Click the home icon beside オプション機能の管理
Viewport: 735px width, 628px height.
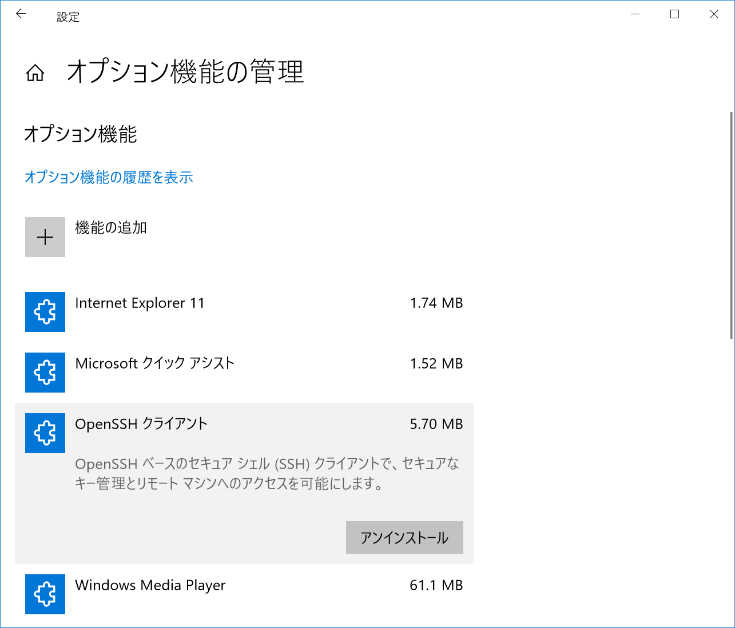(35, 73)
